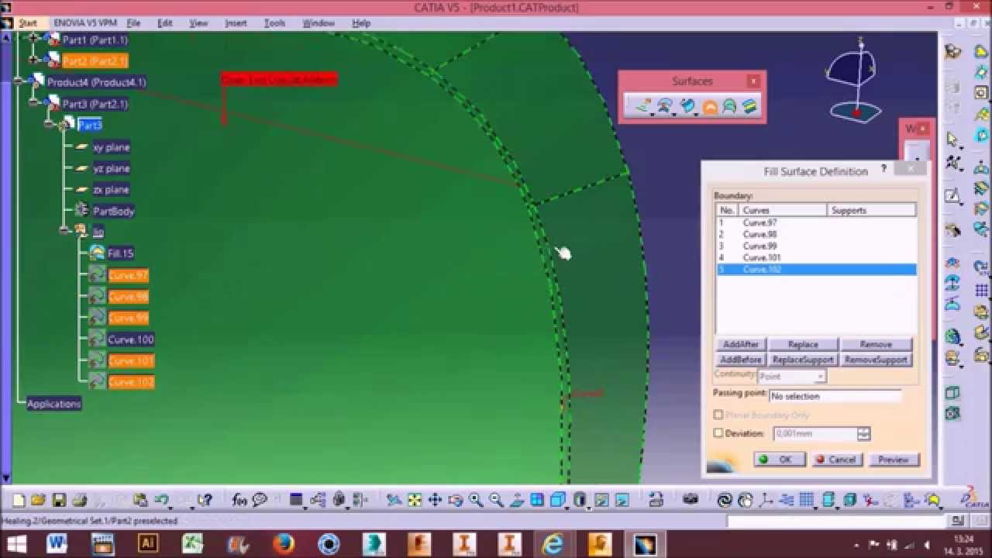Viewport: 992px width, 558px height.
Task: Click the Isometric View cube icon
Action: point(557,499)
